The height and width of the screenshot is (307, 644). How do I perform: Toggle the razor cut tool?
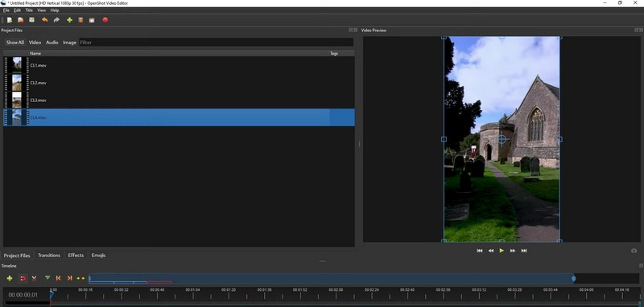(x=34, y=278)
